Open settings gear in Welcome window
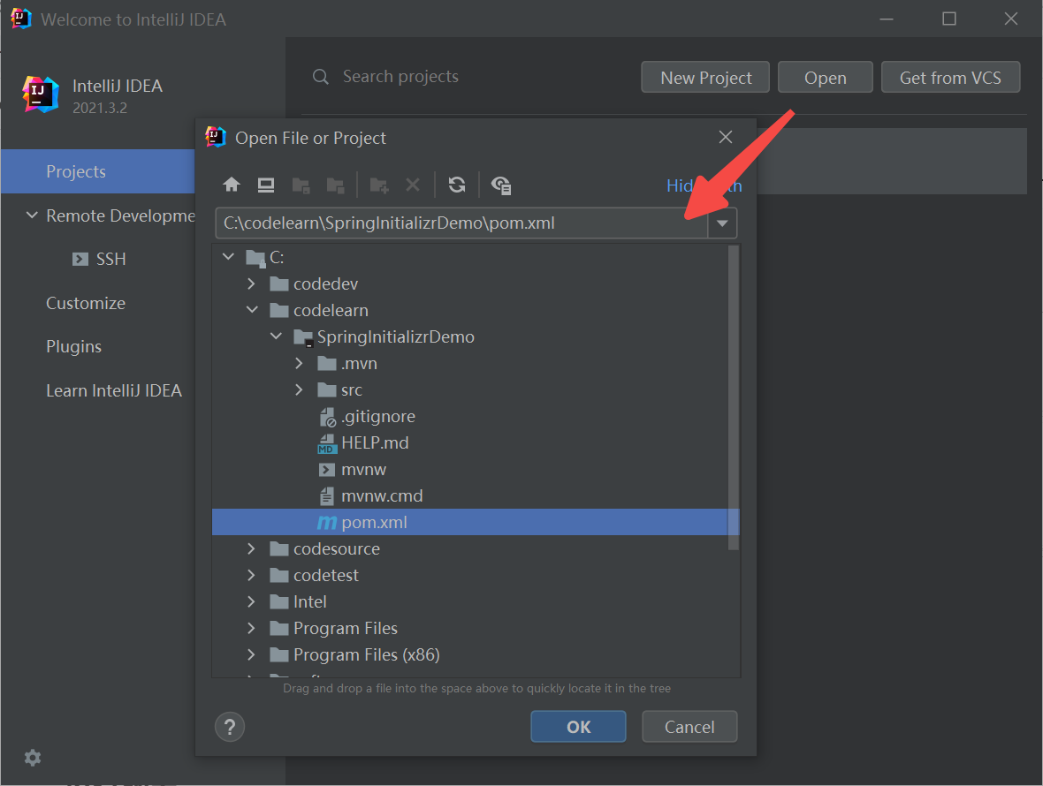This screenshot has height=786, width=1043. (x=33, y=758)
